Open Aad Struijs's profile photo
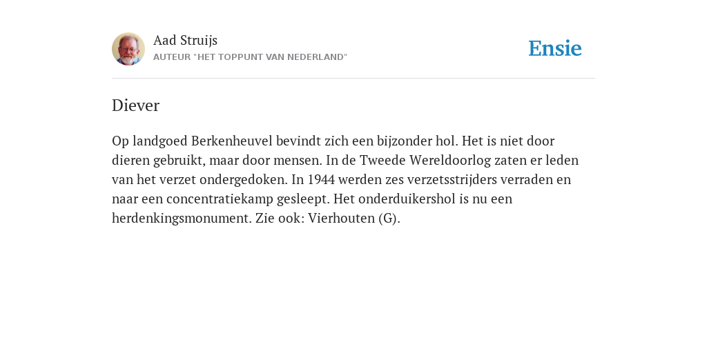 (x=128, y=49)
